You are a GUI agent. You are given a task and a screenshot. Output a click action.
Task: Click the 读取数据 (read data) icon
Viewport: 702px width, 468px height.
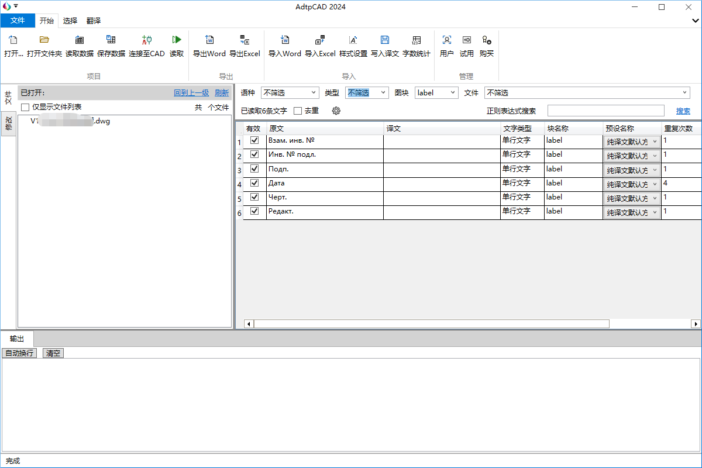pyautogui.click(x=79, y=40)
